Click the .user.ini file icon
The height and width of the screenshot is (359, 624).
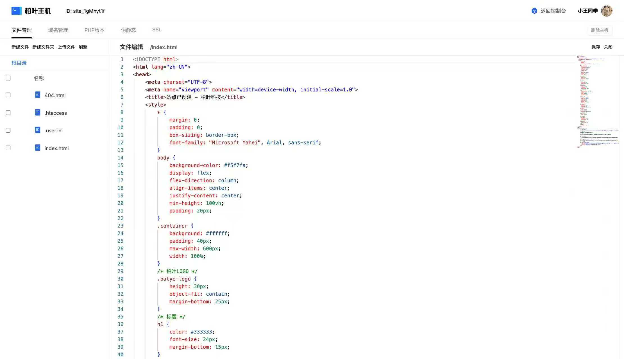coord(37,130)
